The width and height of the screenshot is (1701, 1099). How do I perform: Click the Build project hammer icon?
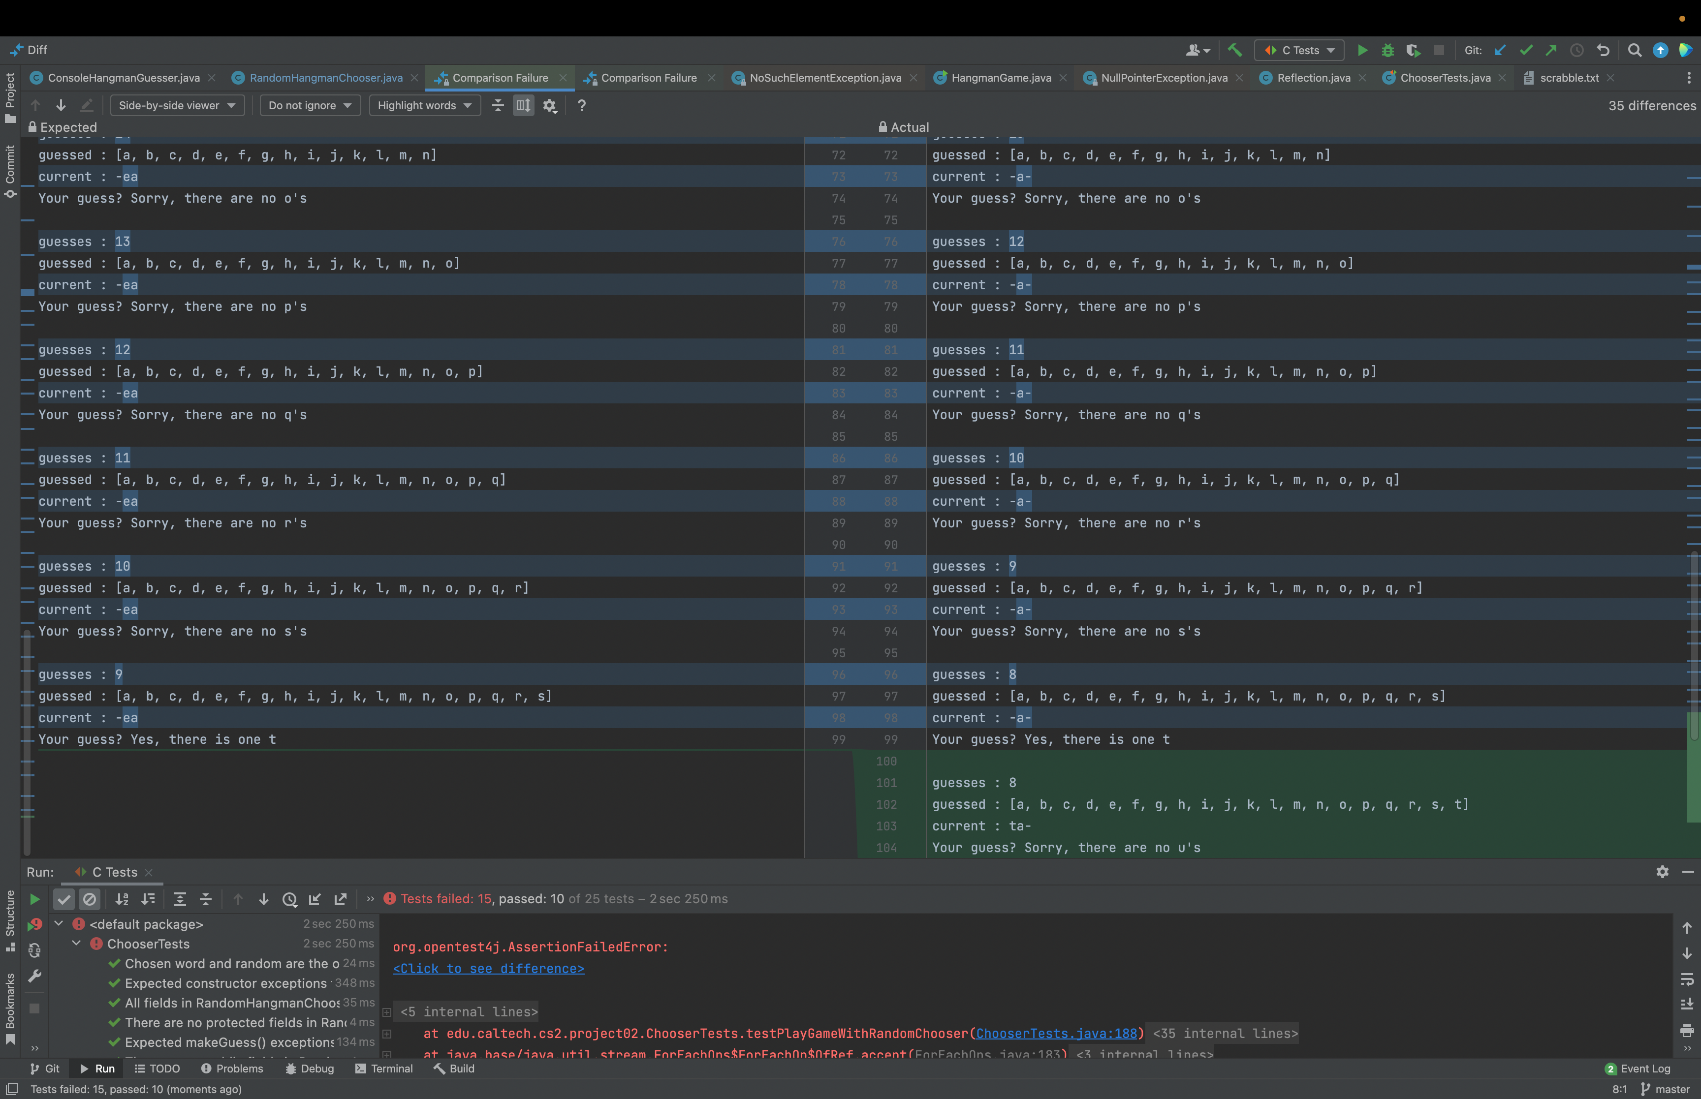1234,50
